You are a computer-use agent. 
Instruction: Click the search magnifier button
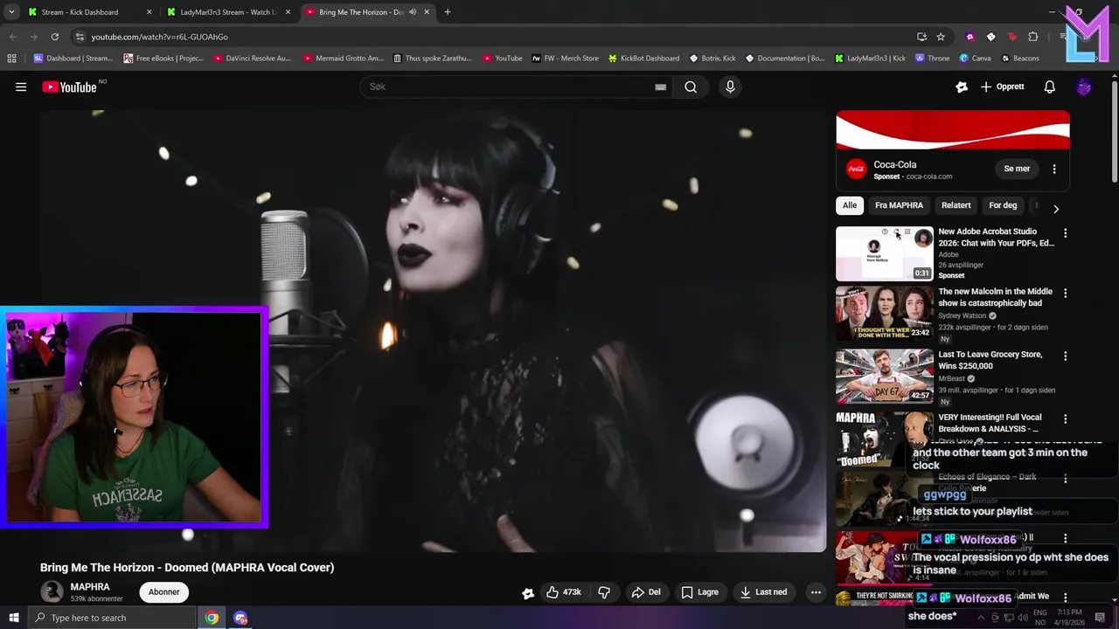pyautogui.click(x=691, y=86)
